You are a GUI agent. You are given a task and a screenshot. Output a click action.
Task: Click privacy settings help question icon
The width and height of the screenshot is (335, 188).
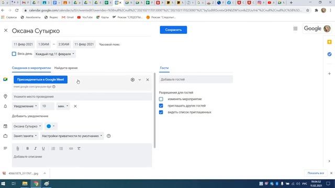[x=108, y=136]
